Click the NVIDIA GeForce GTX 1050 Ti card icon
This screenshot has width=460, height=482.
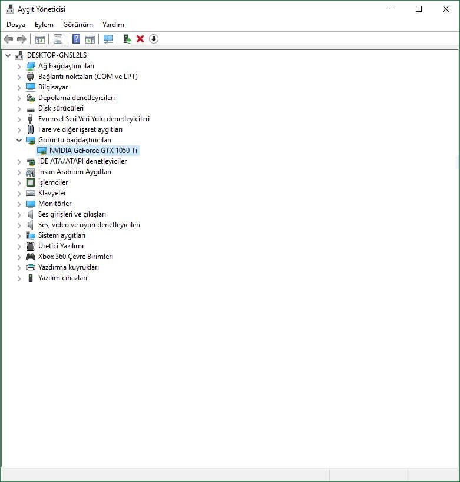pos(42,151)
